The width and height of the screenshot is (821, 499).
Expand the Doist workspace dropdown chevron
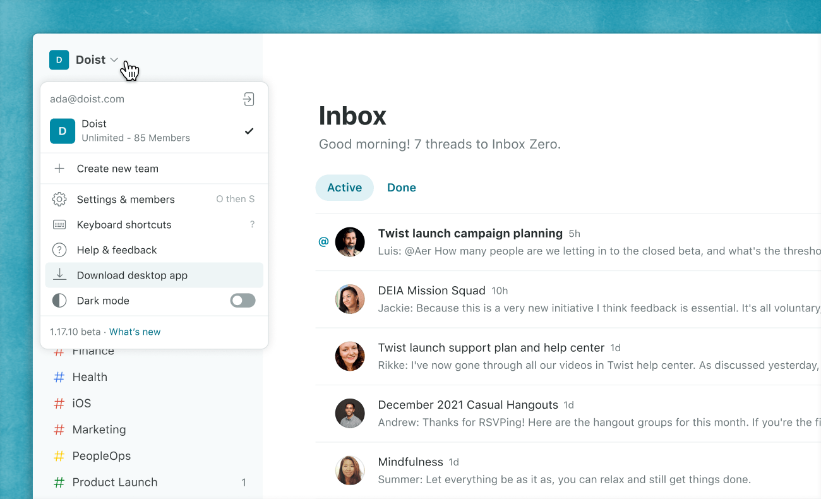point(114,60)
